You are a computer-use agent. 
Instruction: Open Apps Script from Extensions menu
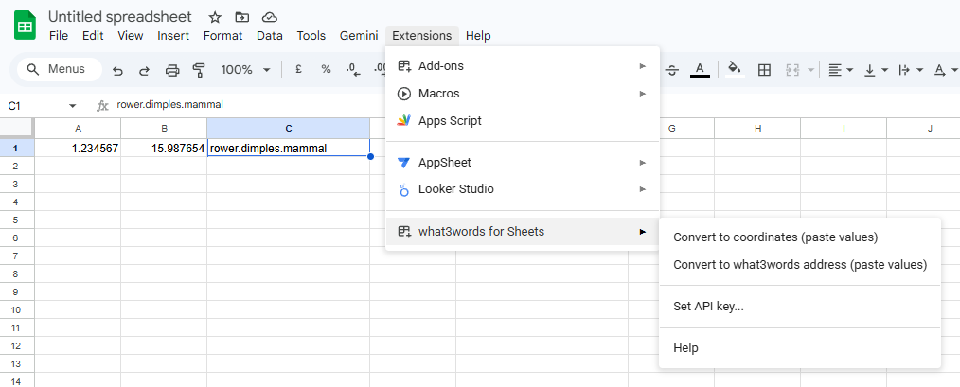[450, 120]
